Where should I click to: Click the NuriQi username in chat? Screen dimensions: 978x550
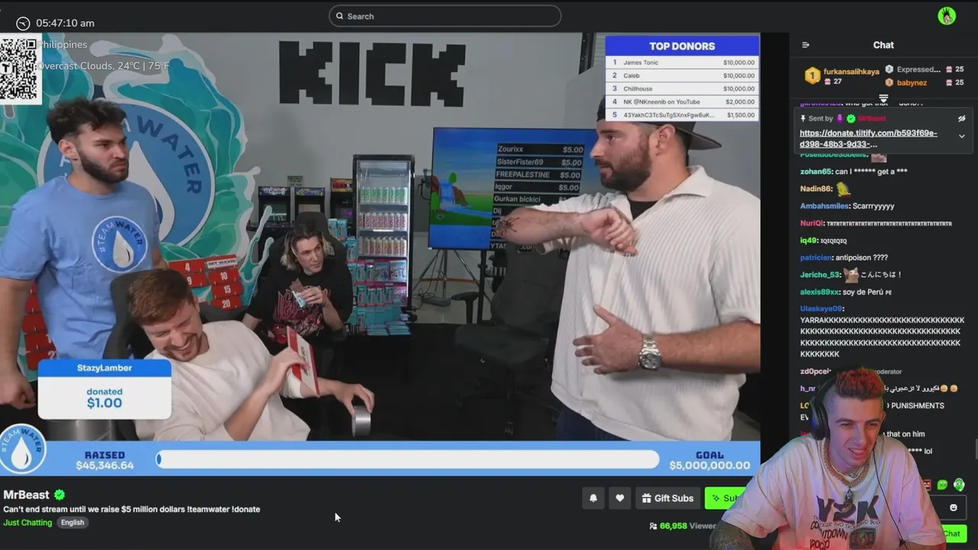pos(812,223)
